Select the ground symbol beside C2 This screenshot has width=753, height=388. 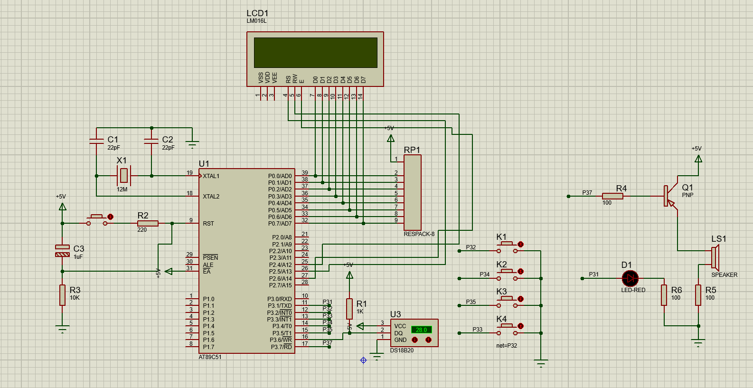point(192,144)
